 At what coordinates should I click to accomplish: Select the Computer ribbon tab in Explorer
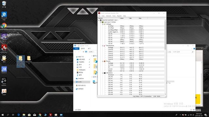point(83,48)
